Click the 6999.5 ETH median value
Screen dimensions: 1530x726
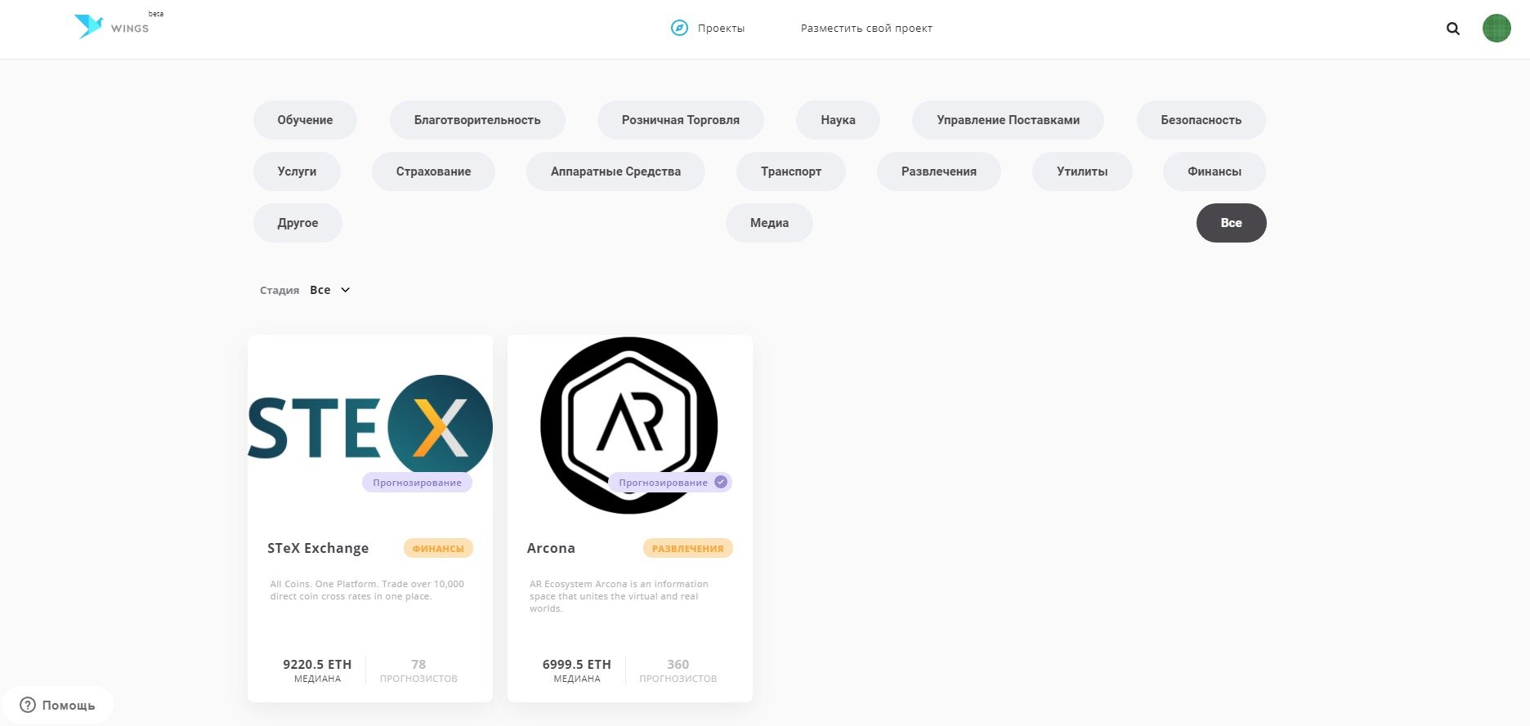click(576, 664)
